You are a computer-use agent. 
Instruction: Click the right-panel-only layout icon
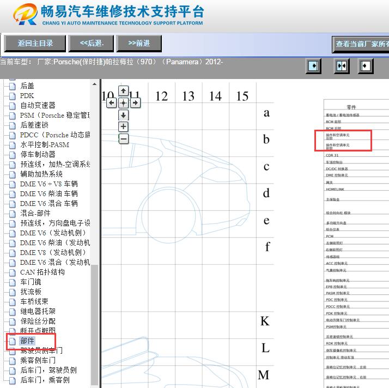[x=366, y=66]
